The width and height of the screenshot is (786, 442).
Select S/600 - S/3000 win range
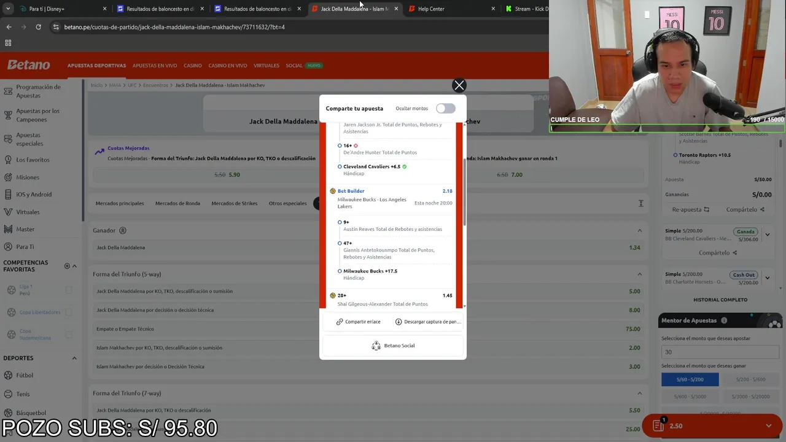(690, 397)
